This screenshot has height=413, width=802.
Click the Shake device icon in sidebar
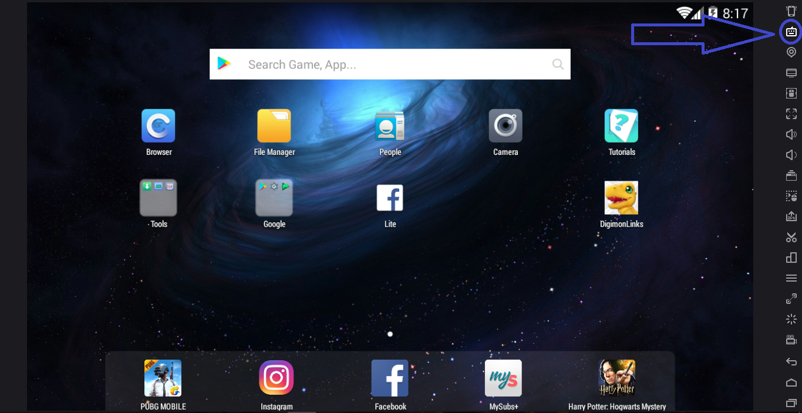(x=791, y=11)
